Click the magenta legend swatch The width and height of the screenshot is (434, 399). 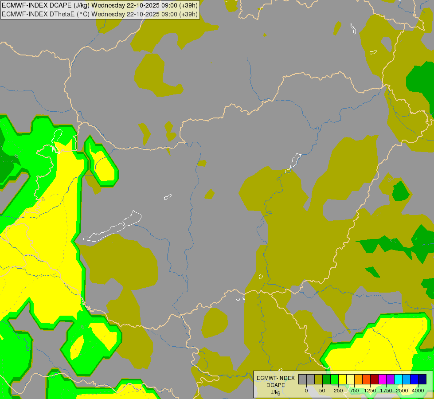pyautogui.click(x=383, y=379)
